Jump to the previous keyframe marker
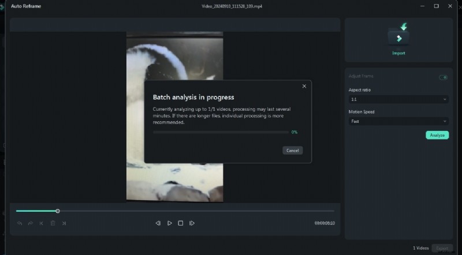The image size is (462, 255). pos(42,223)
